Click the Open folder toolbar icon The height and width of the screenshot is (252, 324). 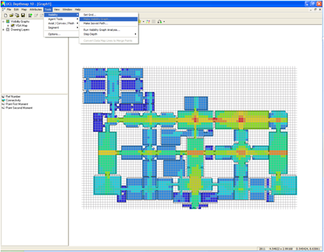pos(11,15)
